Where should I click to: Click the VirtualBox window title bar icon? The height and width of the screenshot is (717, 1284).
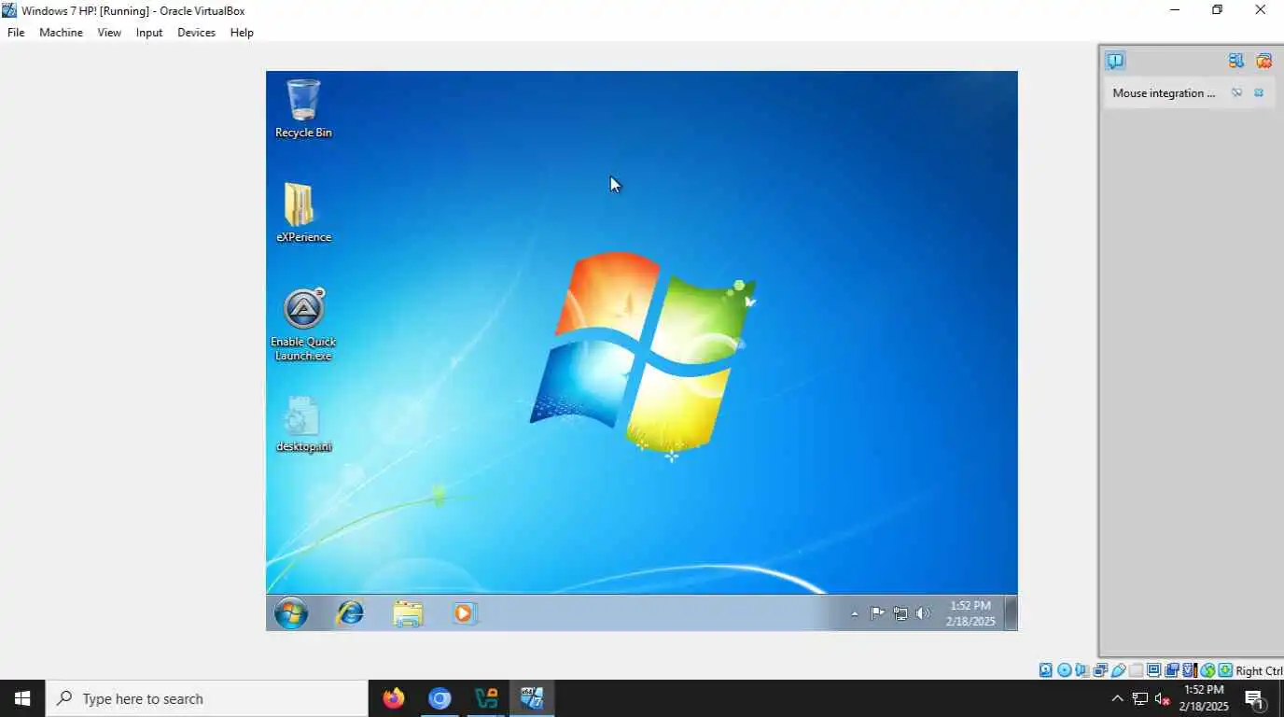pos(9,10)
